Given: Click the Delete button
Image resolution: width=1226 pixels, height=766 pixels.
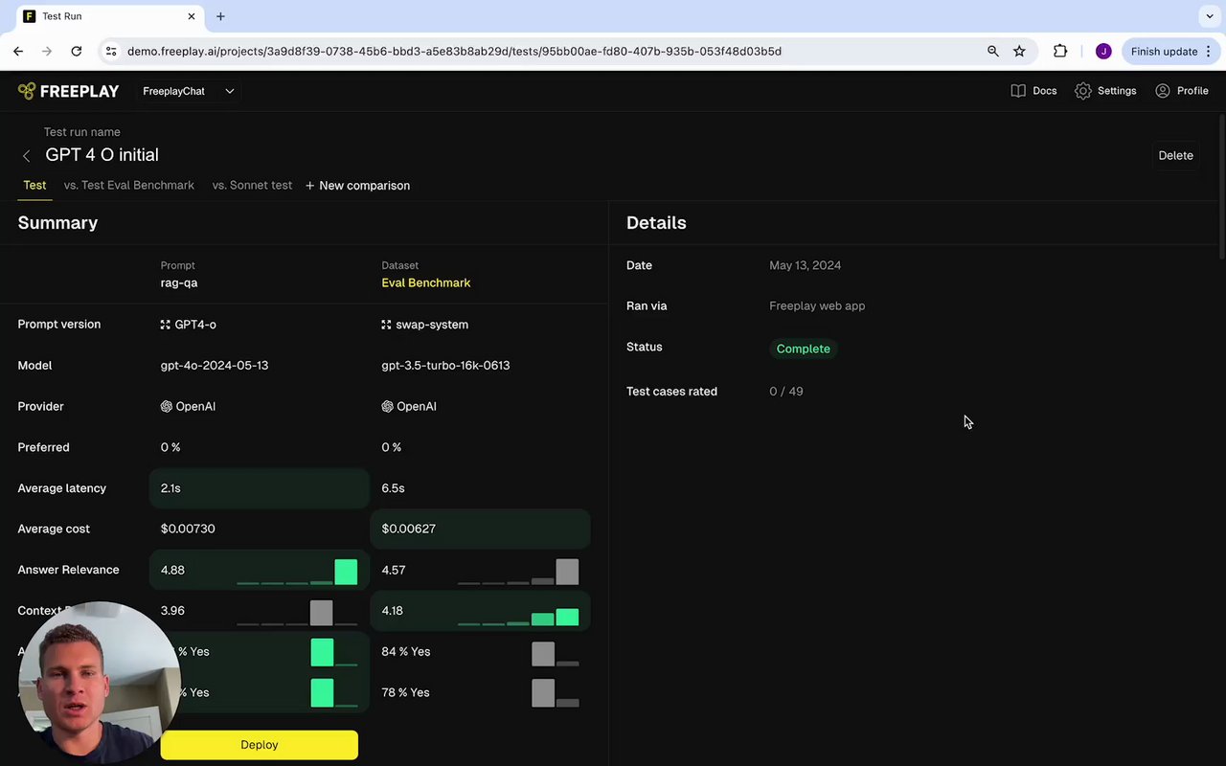Looking at the screenshot, I should point(1176,155).
